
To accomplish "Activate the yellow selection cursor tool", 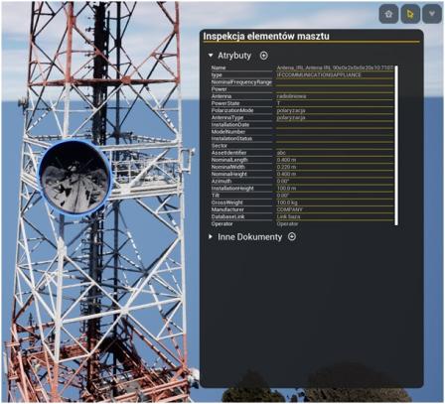I will pyautogui.click(x=410, y=14).
